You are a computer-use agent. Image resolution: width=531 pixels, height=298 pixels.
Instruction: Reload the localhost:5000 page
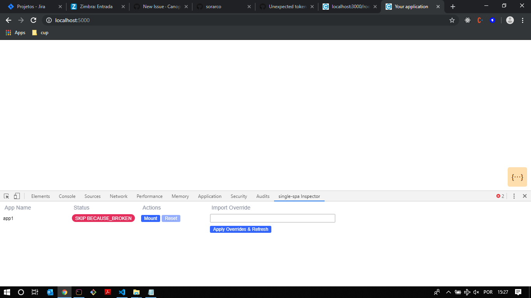click(33, 20)
